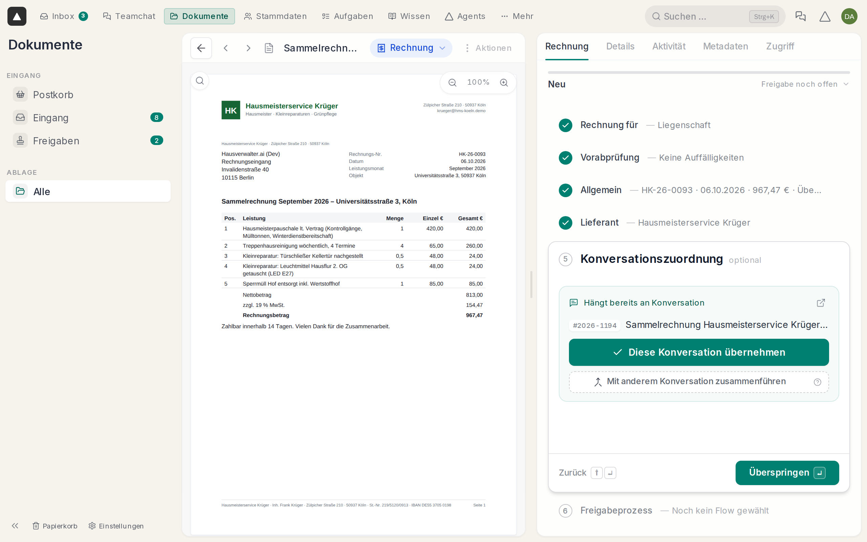Zoom out of the document preview
867x542 pixels.
452,82
